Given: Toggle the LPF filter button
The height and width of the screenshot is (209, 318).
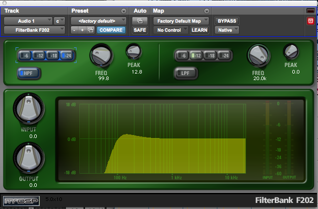Looking at the screenshot, I should 185,74.
